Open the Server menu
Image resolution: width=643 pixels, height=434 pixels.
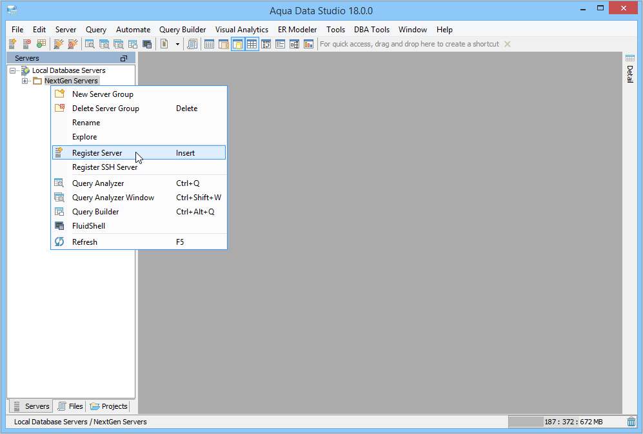pyautogui.click(x=66, y=30)
